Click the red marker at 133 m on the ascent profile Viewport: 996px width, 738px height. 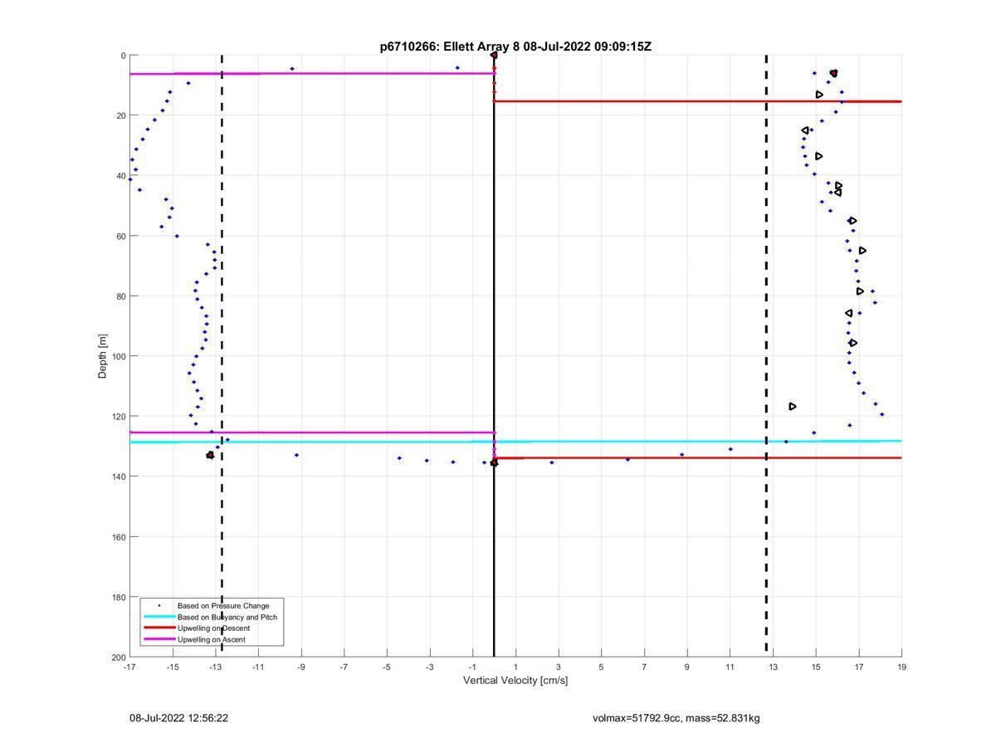coord(210,455)
